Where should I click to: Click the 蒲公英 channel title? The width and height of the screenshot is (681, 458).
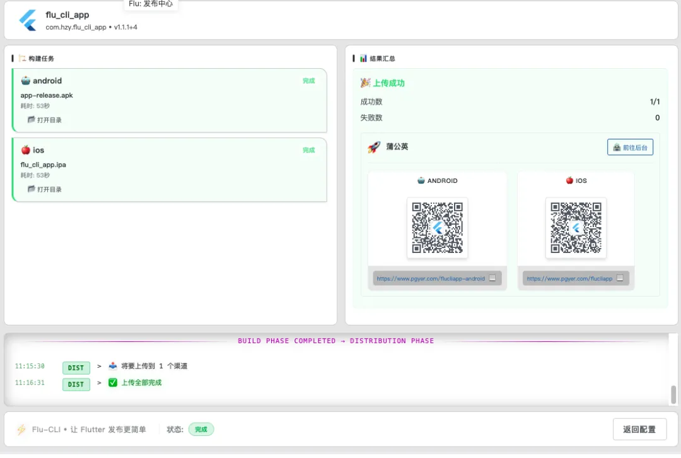point(397,147)
